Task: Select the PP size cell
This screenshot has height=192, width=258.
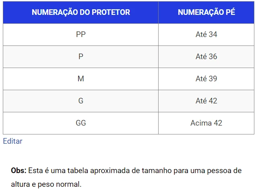Action: click(81, 35)
